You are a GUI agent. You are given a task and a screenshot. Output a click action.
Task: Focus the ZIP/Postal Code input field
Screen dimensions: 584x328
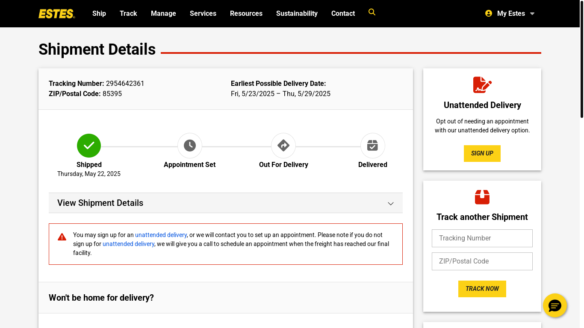(x=482, y=261)
